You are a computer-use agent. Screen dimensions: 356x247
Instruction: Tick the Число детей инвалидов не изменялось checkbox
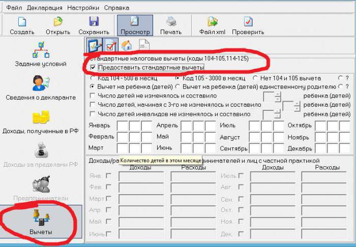pyautogui.click(x=93, y=113)
